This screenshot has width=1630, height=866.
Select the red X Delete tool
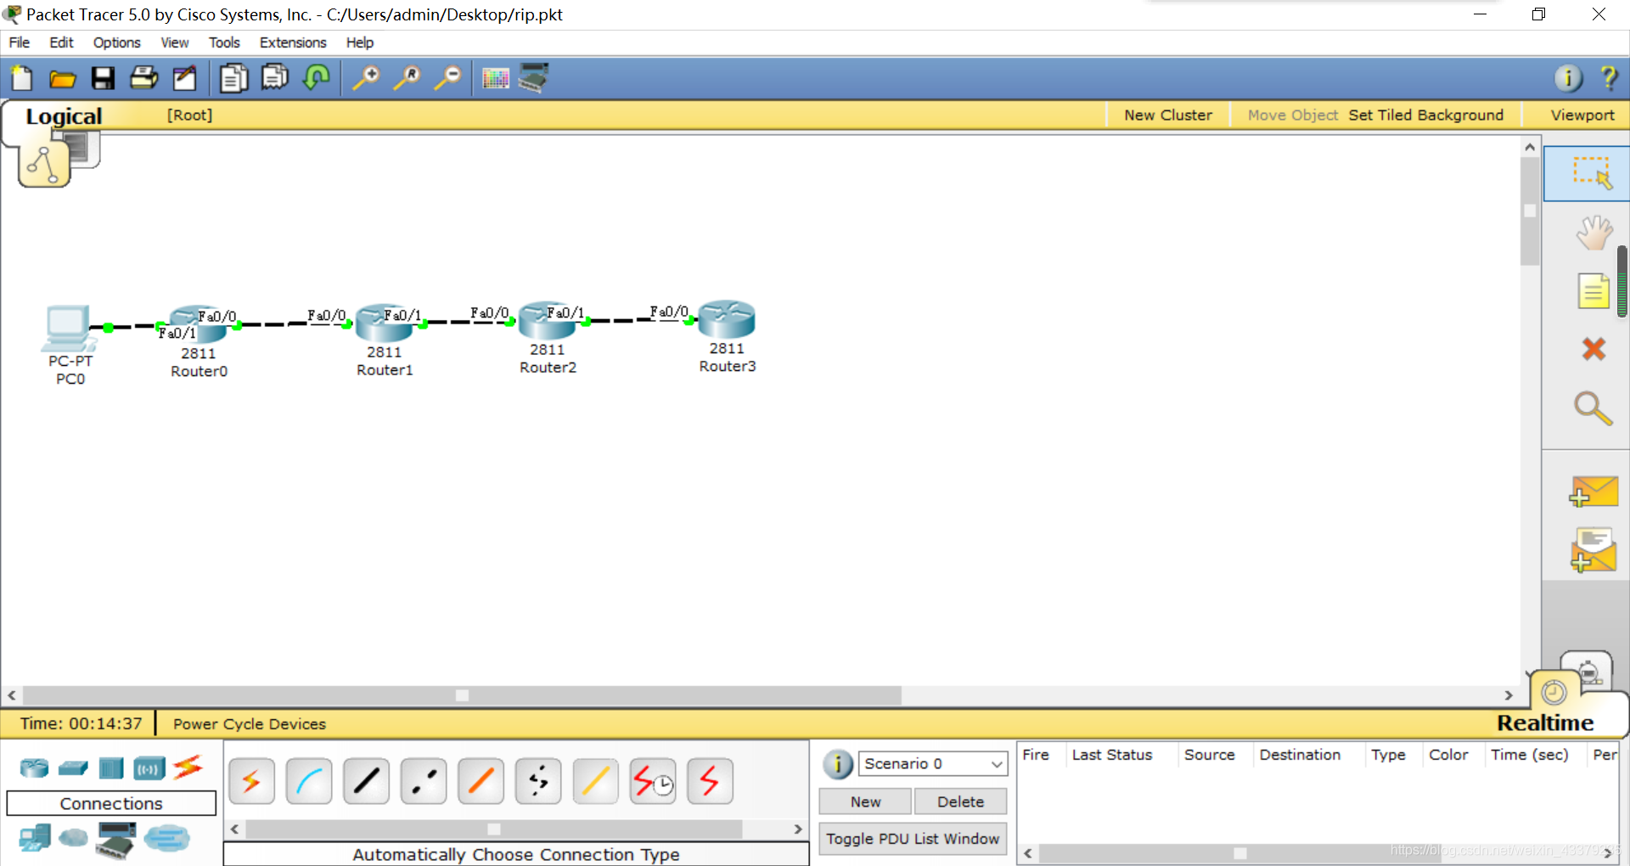pyautogui.click(x=1593, y=349)
